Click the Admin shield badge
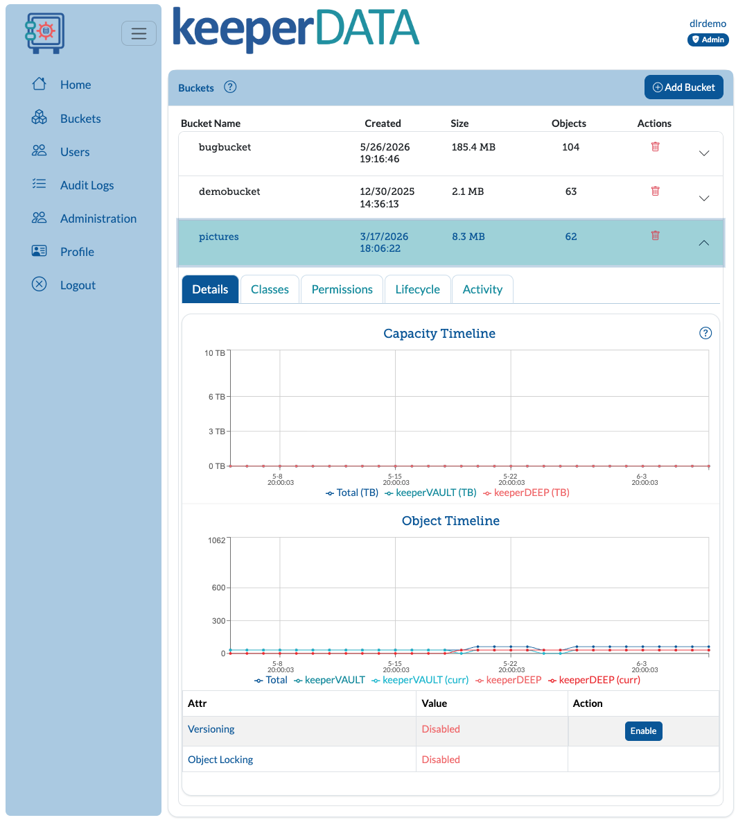 [x=708, y=40]
